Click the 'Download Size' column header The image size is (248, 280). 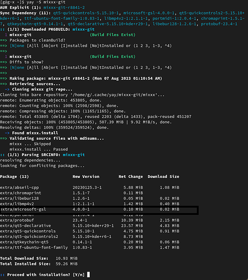click(163, 176)
